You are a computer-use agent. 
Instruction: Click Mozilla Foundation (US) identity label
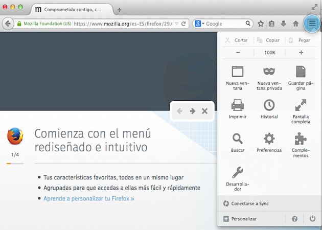tap(48, 24)
